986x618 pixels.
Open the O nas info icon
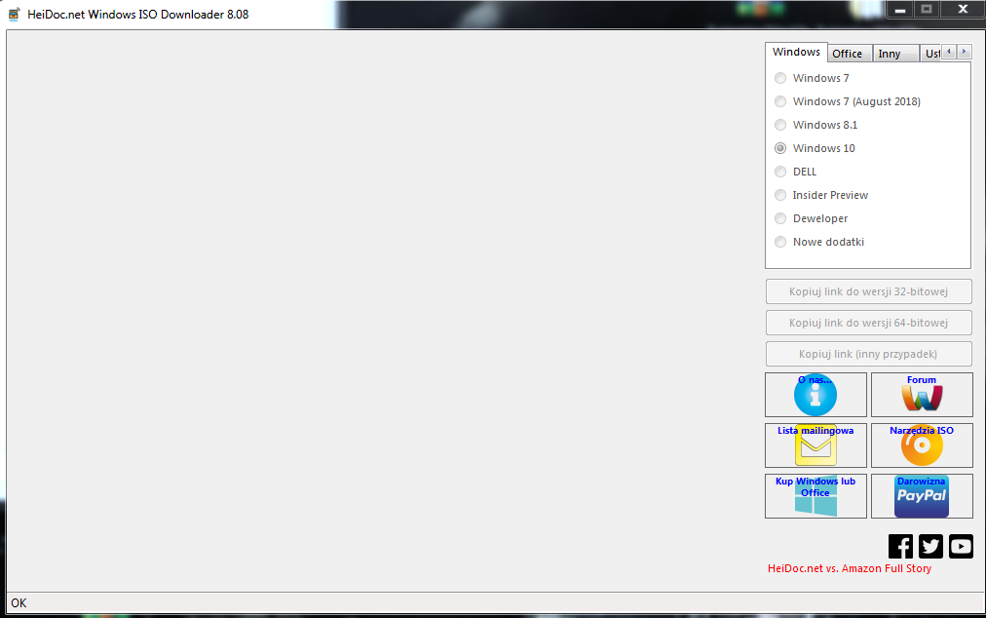tap(815, 395)
